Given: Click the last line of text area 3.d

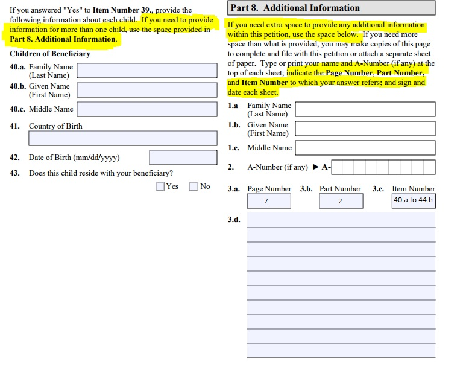Looking at the screenshot, I should point(341,351).
